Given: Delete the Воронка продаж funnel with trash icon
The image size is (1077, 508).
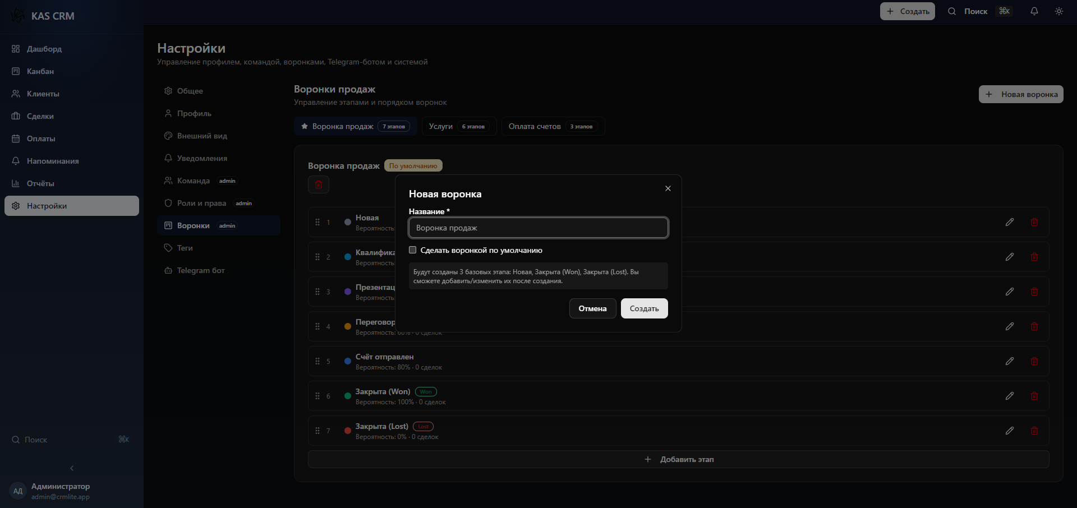Looking at the screenshot, I should click(319, 184).
